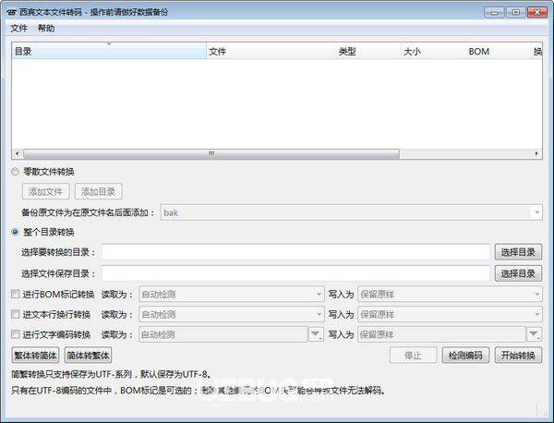The height and width of the screenshot is (423, 554).
Task: Minimize the window
Action: (x=495, y=12)
